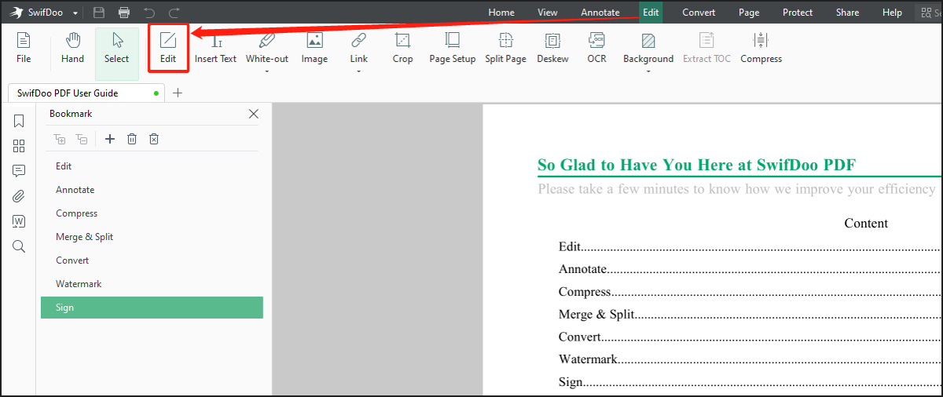Viewport: 943px width, 397px height.
Task: Switch to the Share tab
Action: pyautogui.click(x=847, y=13)
